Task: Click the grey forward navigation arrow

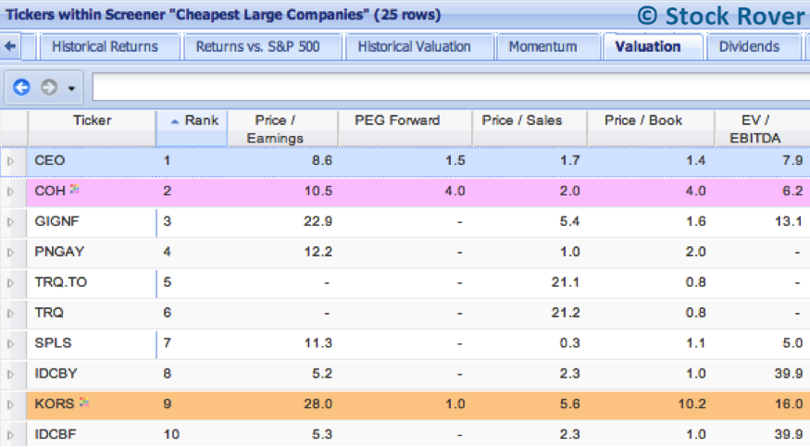Action: pyautogui.click(x=49, y=87)
